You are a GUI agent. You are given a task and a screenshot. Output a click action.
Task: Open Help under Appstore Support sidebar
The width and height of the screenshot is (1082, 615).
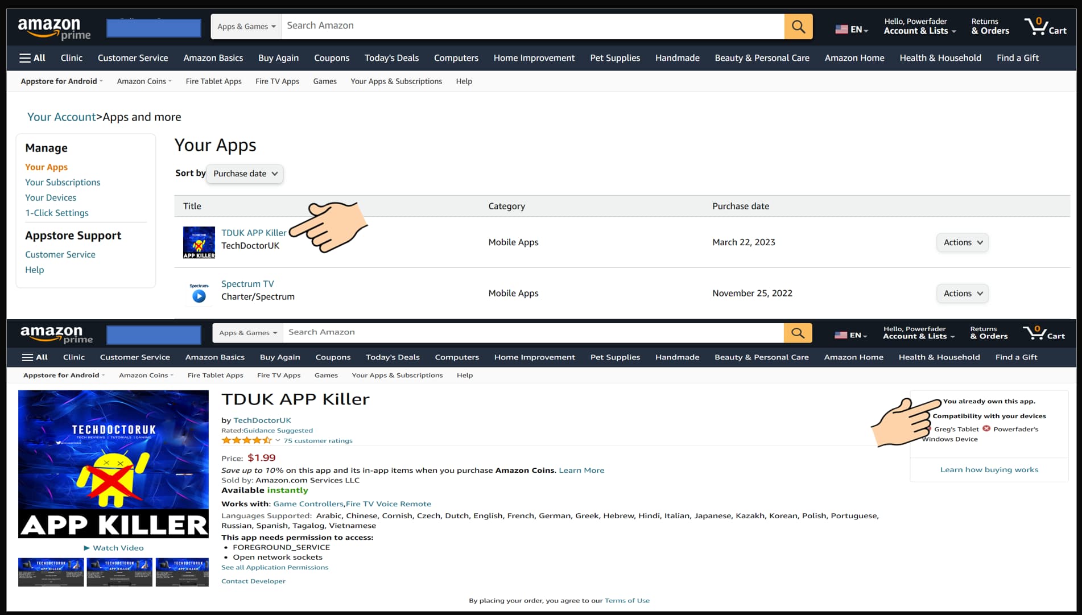pyautogui.click(x=34, y=270)
